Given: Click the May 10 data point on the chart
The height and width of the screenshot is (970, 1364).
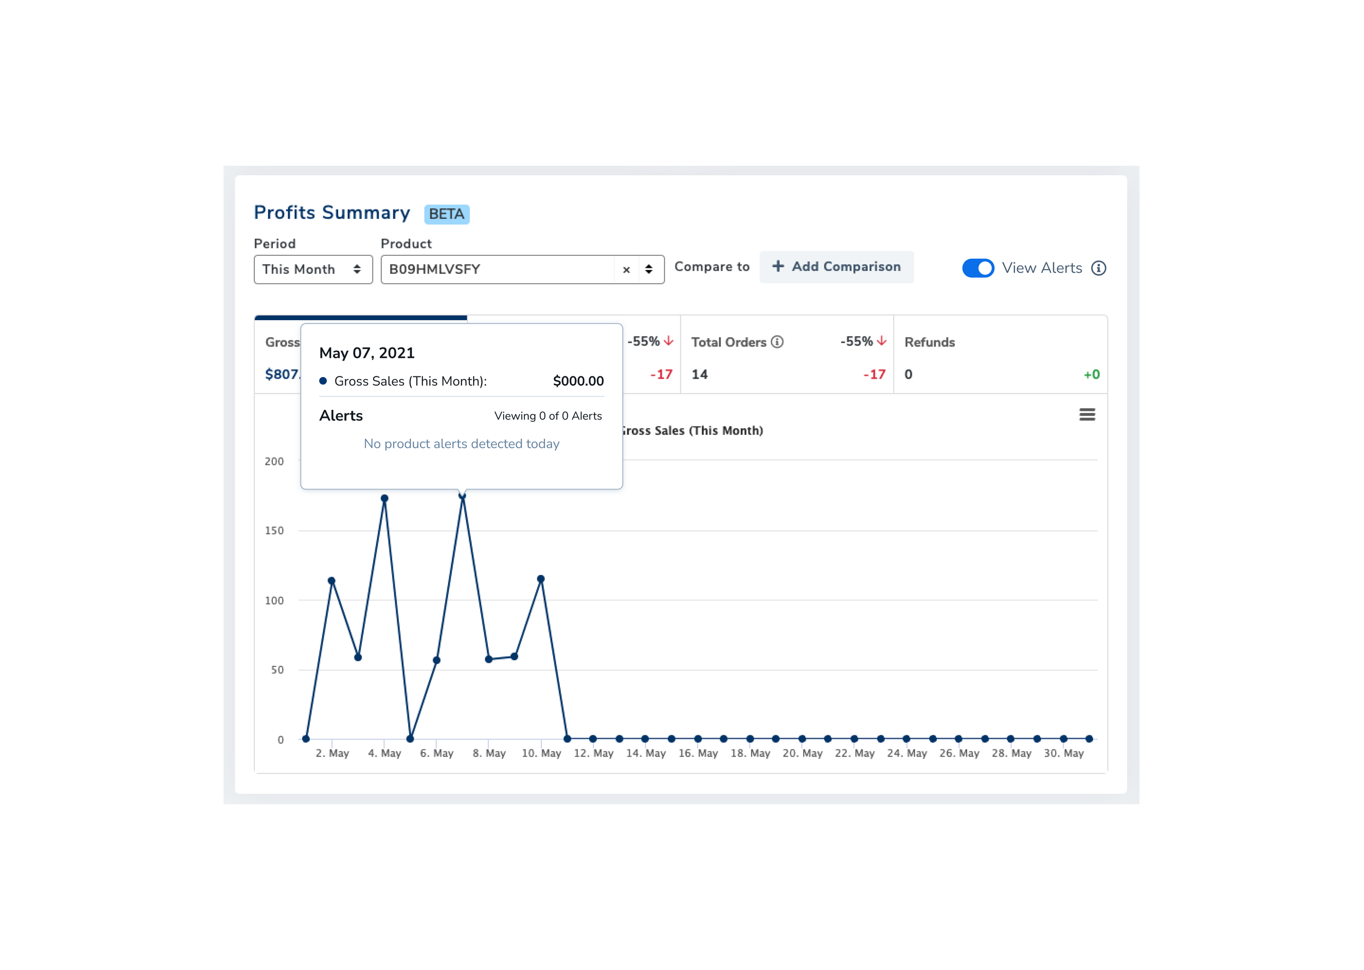Looking at the screenshot, I should point(541,579).
